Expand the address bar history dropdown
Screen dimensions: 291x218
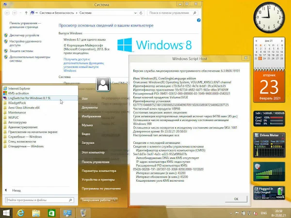click(135, 13)
